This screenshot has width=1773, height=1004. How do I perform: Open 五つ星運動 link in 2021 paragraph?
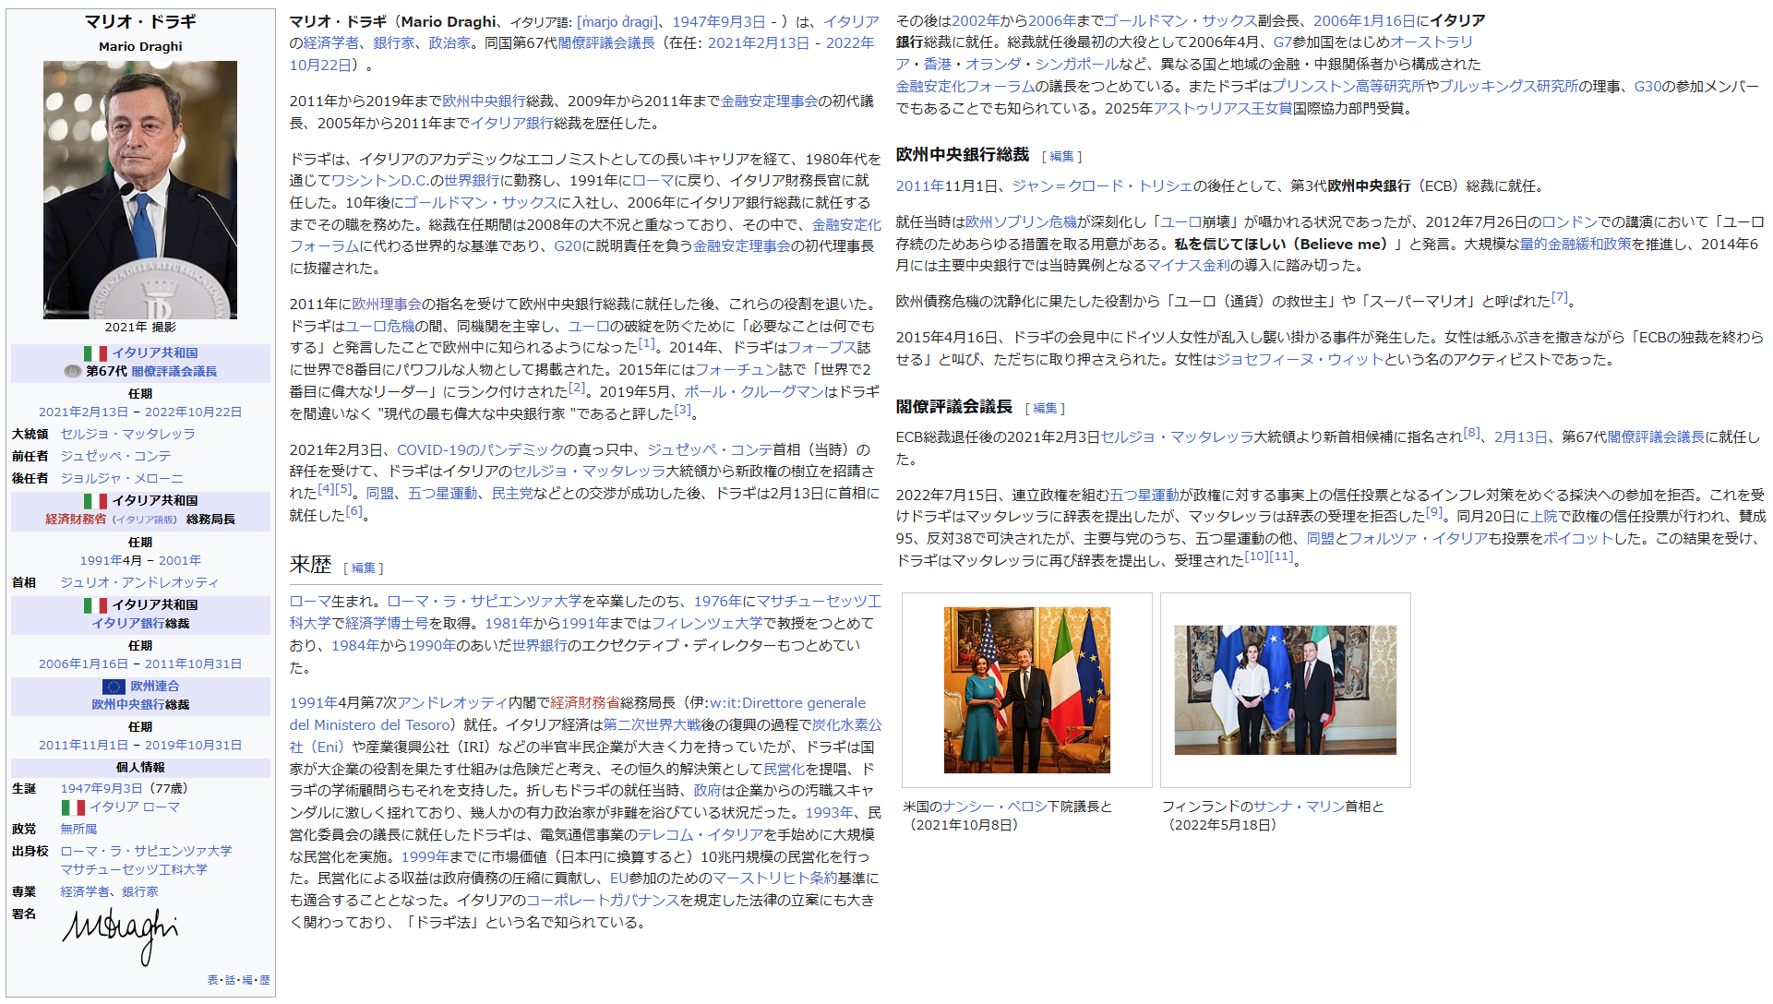point(442,494)
